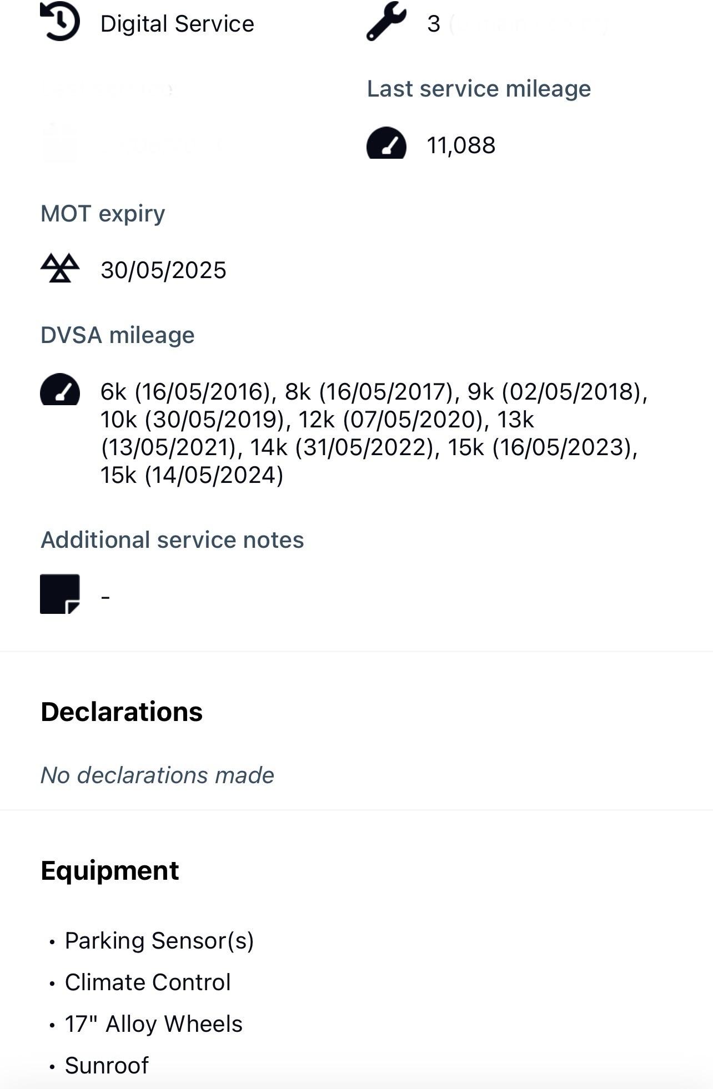Click the 30/05/2025 MOT date

click(x=163, y=270)
